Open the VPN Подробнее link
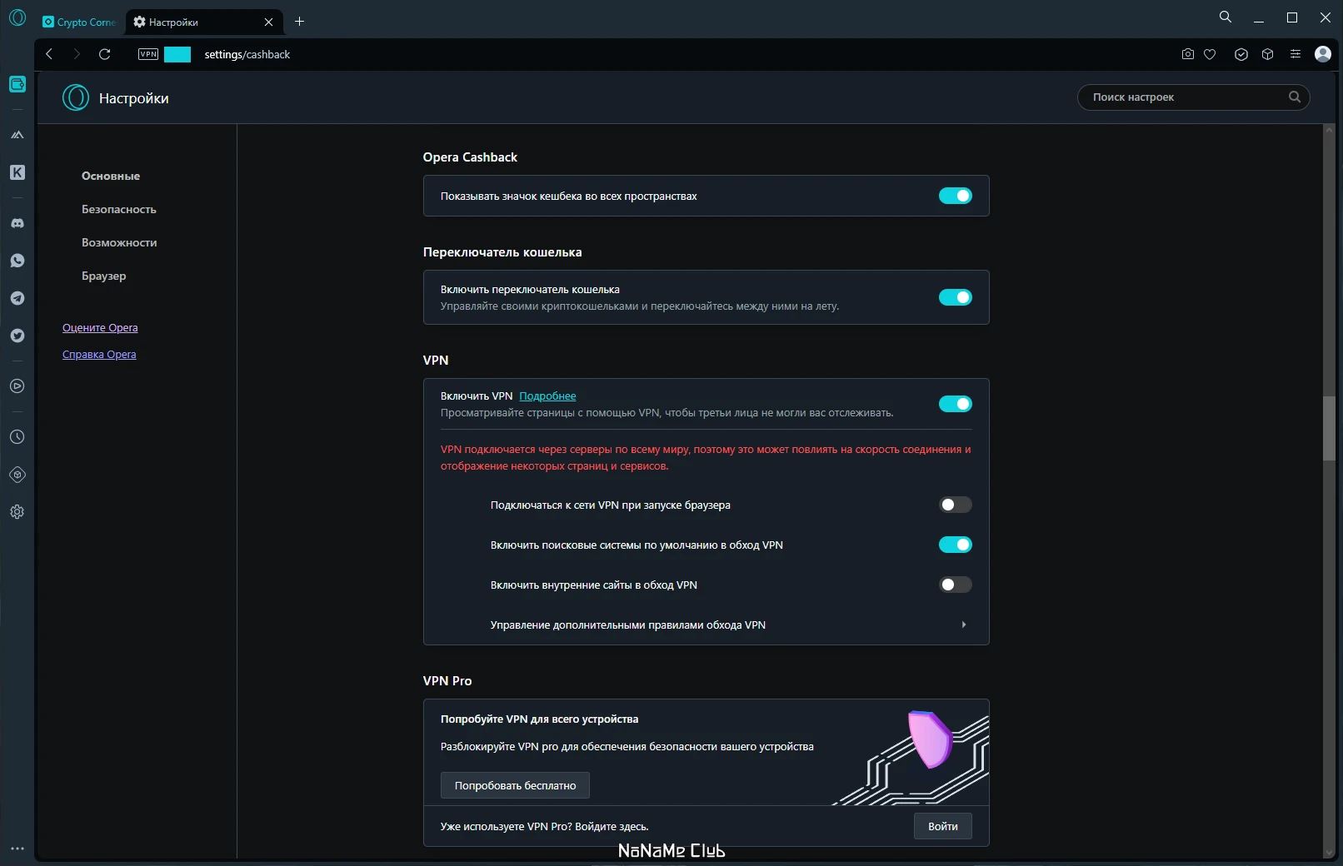This screenshot has width=1343, height=866. click(x=547, y=396)
